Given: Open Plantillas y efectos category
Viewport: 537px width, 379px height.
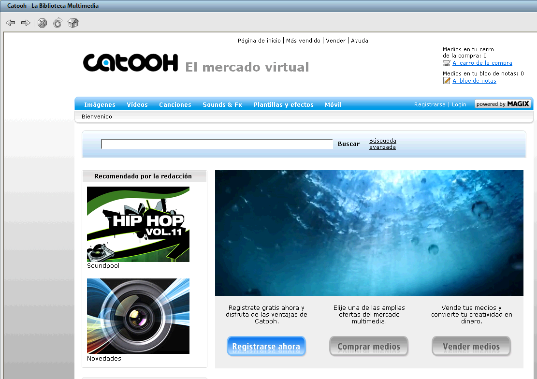Looking at the screenshot, I should pyautogui.click(x=283, y=104).
